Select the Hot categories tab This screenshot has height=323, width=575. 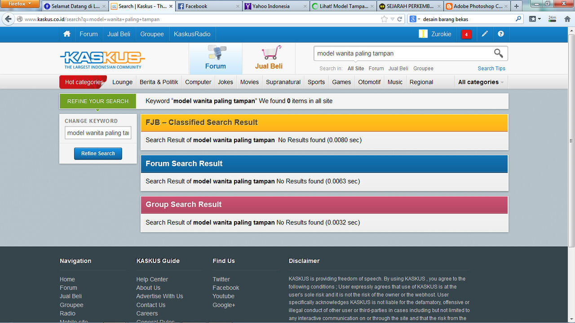[84, 82]
